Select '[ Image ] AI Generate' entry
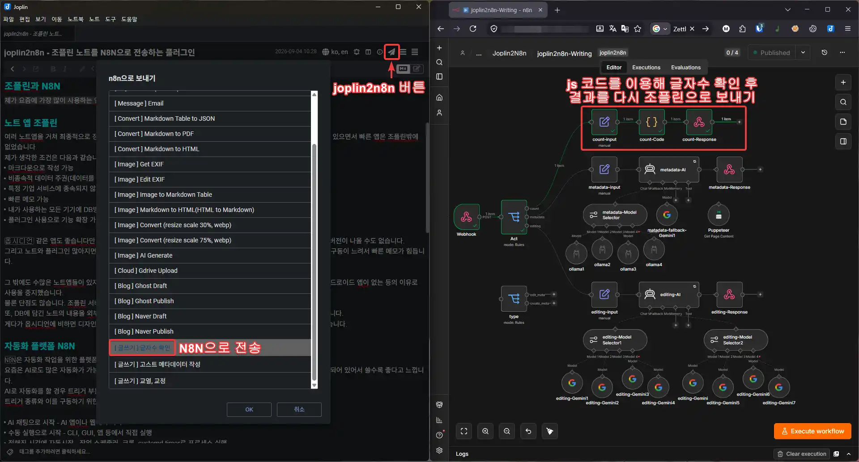The height and width of the screenshot is (462, 859). [210, 255]
